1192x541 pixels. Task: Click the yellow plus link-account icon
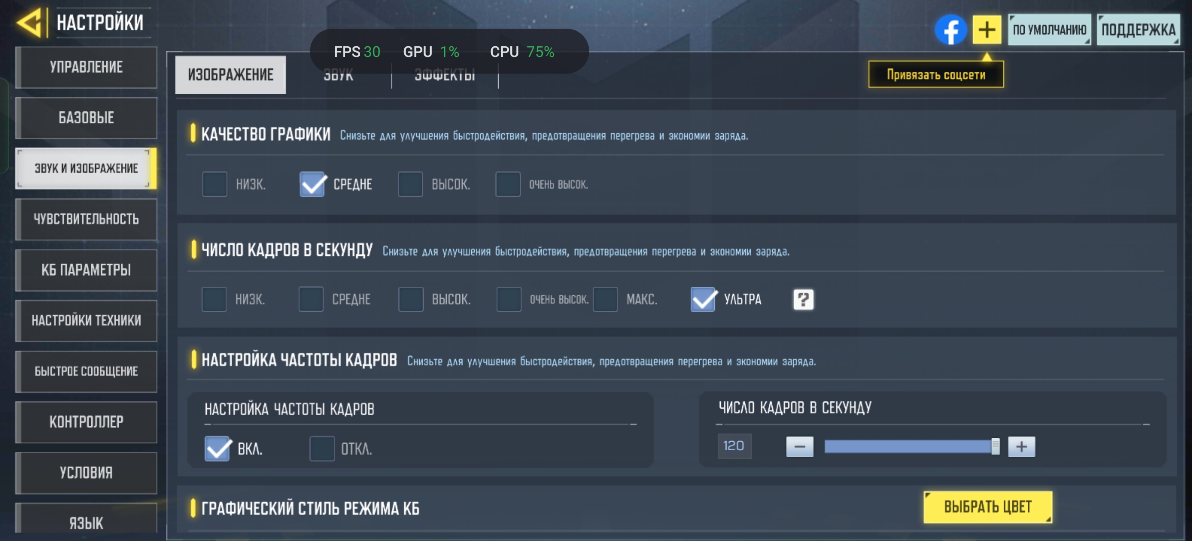click(x=987, y=30)
